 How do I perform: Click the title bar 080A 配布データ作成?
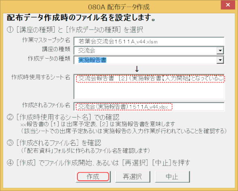[x=119, y=7]
